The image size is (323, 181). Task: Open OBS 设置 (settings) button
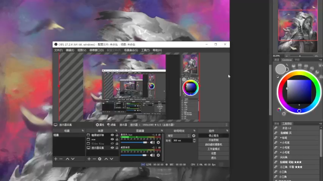pyautogui.click(x=214, y=154)
